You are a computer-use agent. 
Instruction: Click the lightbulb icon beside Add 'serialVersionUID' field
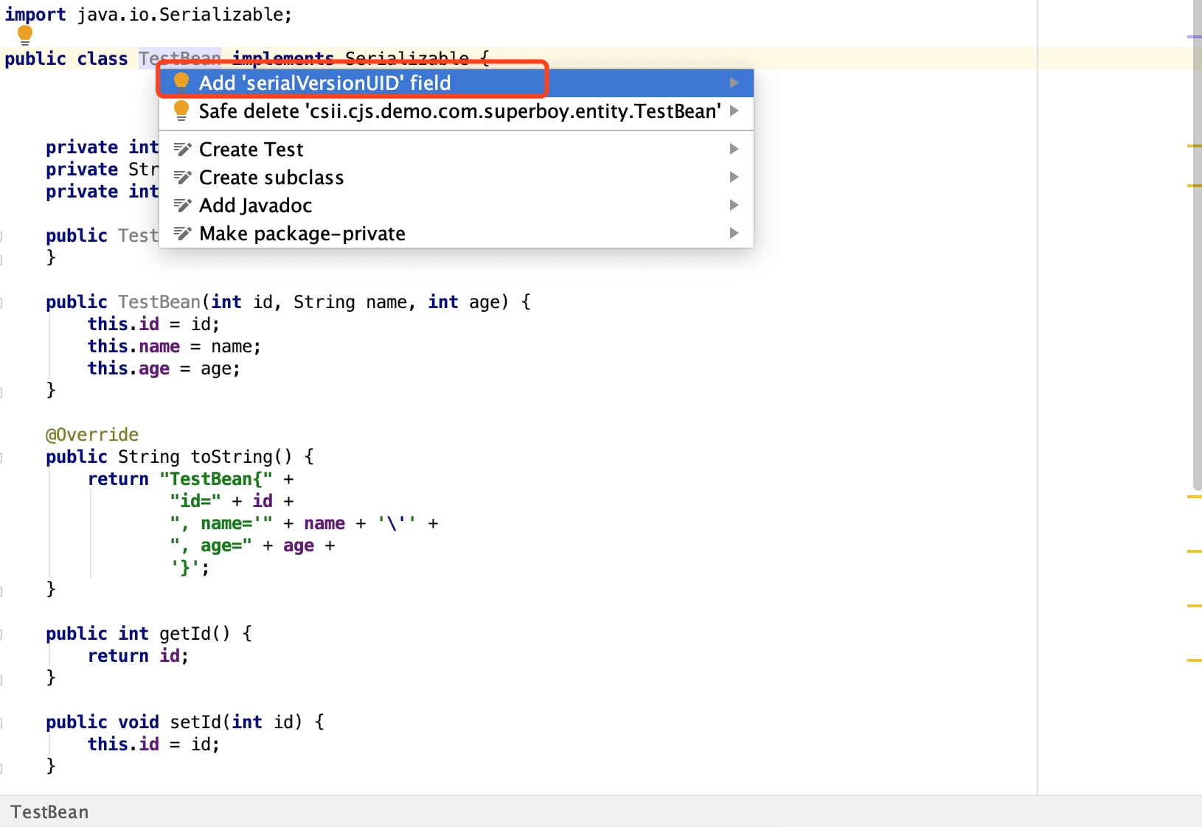(x=181, y=81)
